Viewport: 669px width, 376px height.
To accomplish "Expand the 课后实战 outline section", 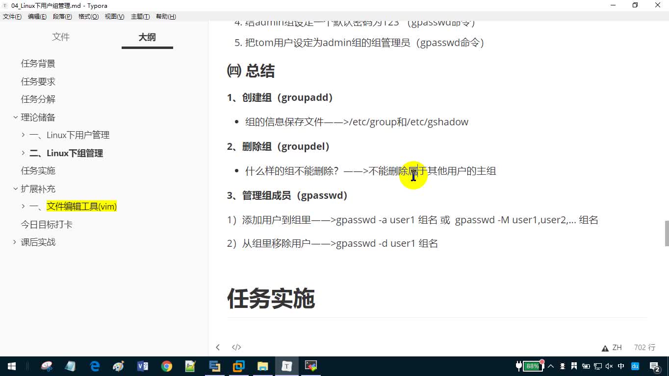I will pos(15,242).
